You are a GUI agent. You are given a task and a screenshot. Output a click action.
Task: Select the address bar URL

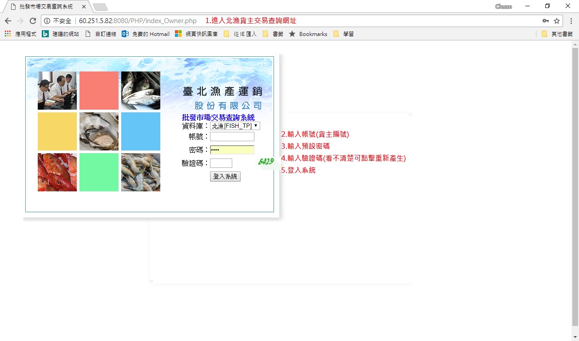138,21
